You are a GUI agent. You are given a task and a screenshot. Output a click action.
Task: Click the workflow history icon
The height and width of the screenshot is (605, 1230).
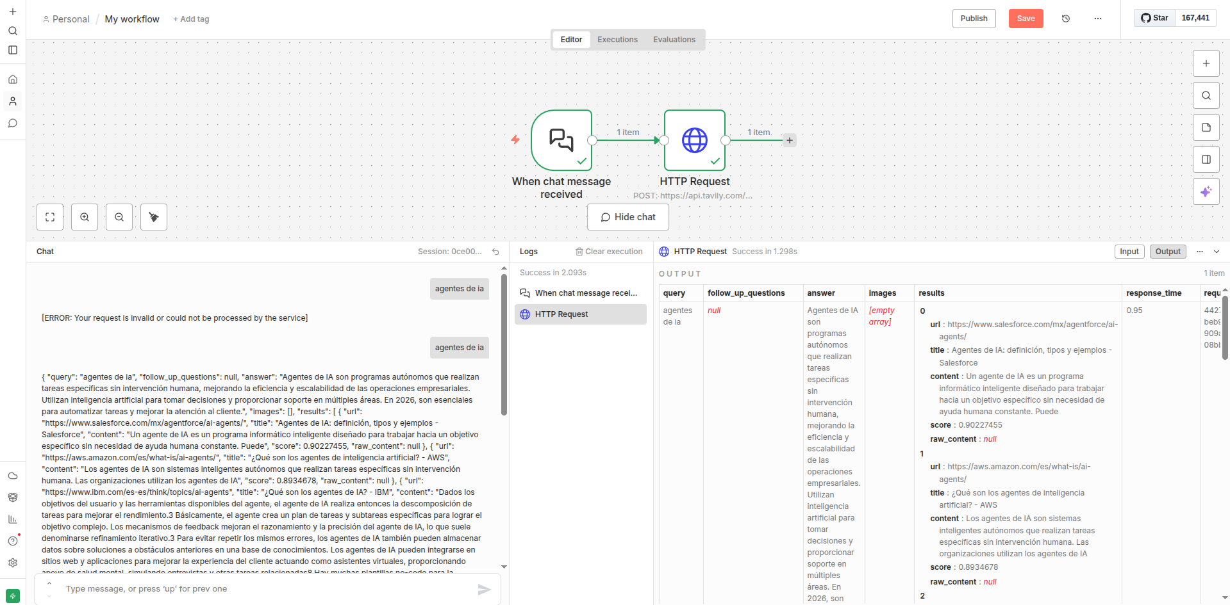coord(1066,19)
